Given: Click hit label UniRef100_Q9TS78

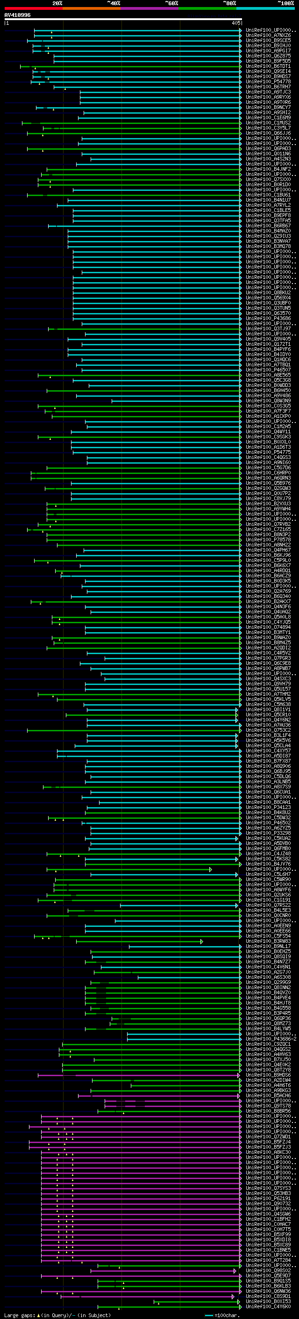Looking at the screenshot, I should (x=268, y=1106).
